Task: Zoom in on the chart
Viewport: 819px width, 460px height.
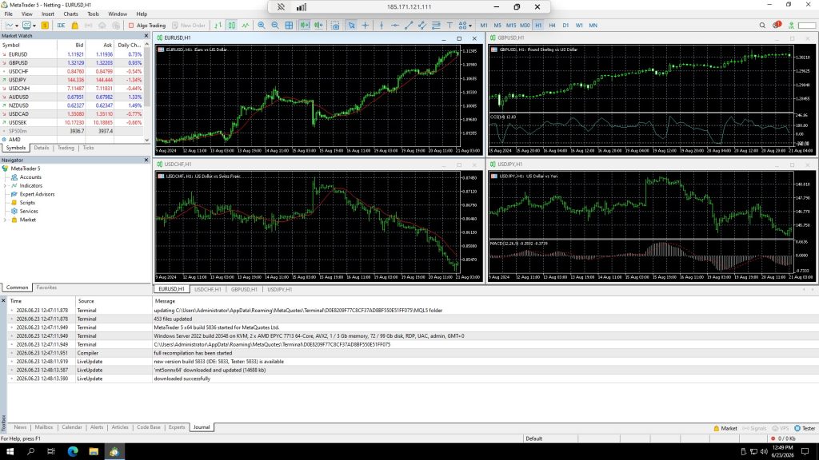Action: click(262, 25)
